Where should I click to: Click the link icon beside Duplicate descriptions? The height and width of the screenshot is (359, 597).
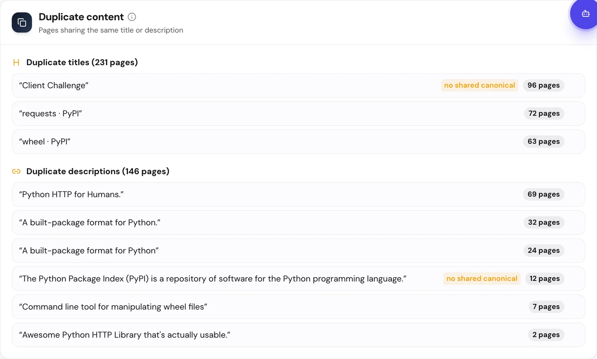(x=16, y=171)
